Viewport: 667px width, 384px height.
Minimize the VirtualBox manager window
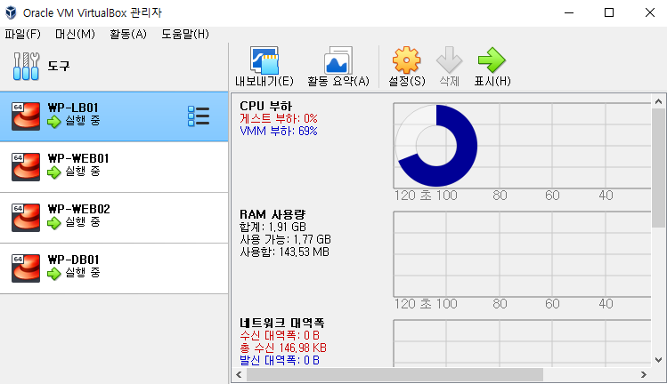569,12
